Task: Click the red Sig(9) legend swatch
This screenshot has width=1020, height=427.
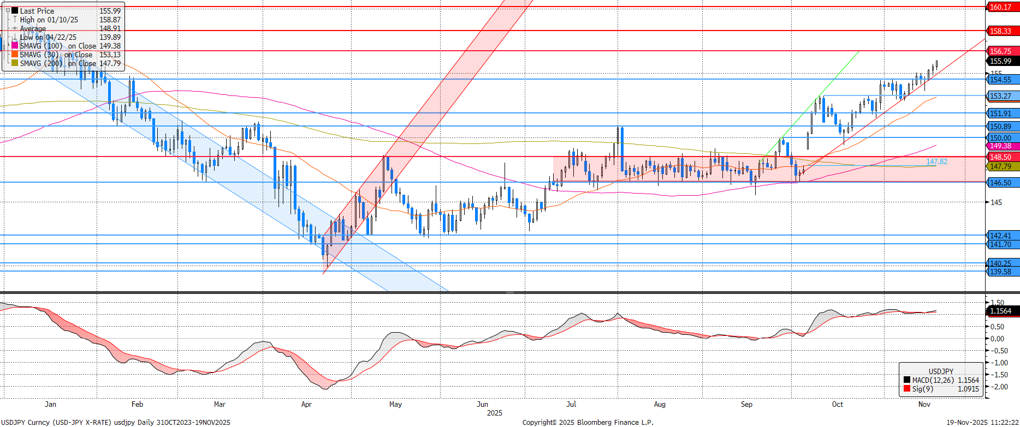Action: click(907, 389)
